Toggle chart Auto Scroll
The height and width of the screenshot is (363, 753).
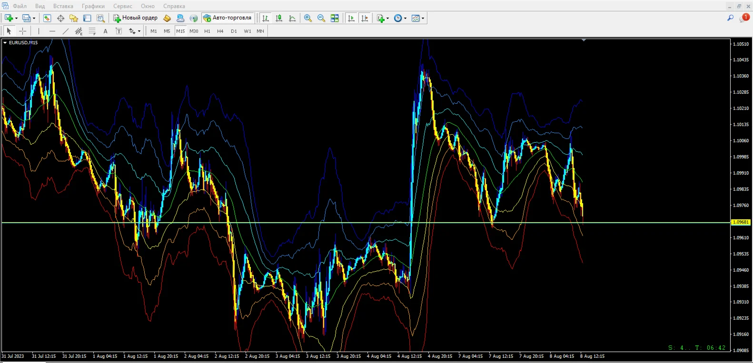click(x=351, y=18)
